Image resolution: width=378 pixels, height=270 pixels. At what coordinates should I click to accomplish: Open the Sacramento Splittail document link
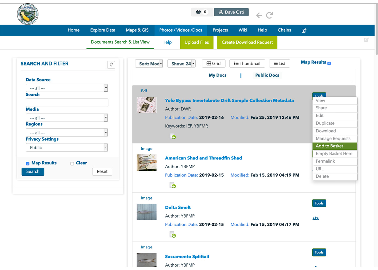point(187,257)
